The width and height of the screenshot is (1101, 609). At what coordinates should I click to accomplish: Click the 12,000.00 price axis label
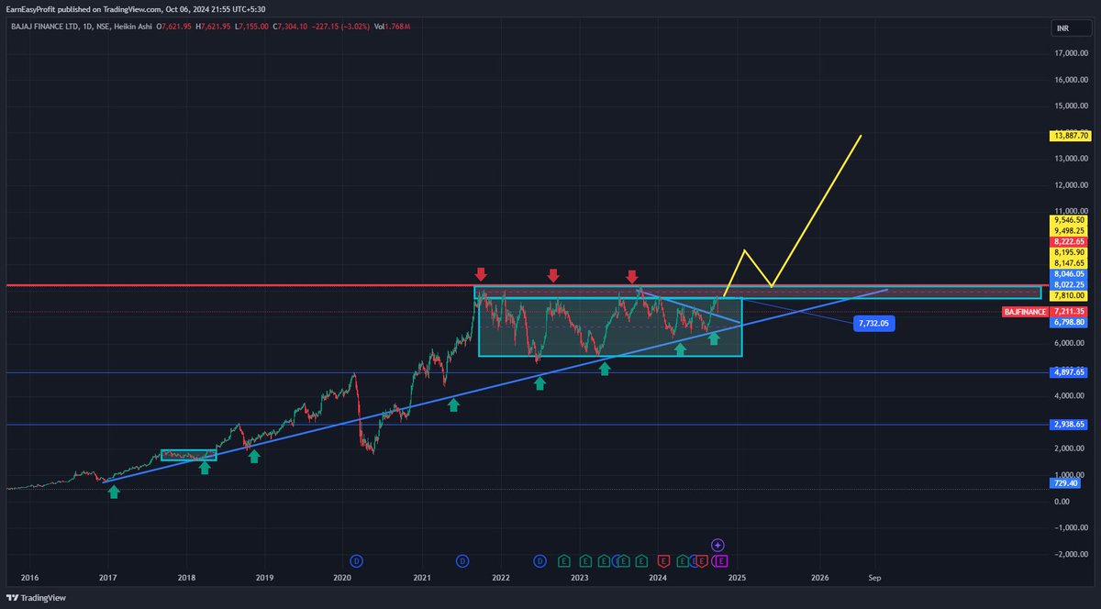pyautogui.click(x=1071, y=185)
